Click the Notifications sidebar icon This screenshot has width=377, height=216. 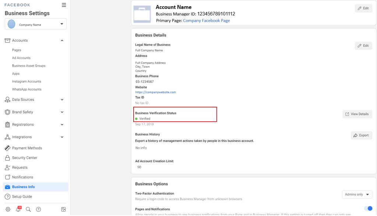pyautogui.click(x=7, y=177)
